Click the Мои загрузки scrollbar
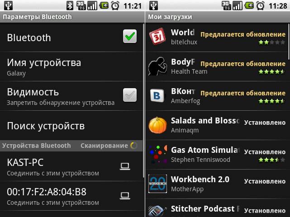290x217 pixels. [289, 42]
